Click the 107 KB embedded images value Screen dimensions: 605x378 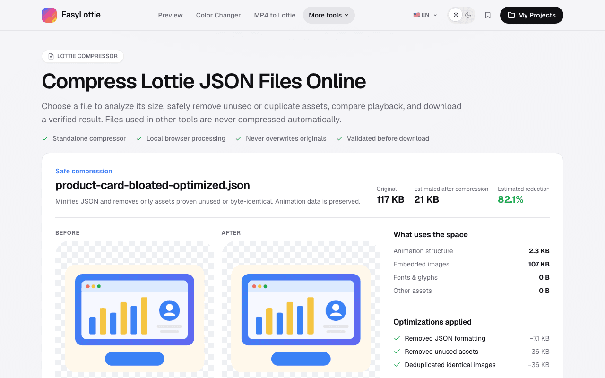tap(539, 264)
